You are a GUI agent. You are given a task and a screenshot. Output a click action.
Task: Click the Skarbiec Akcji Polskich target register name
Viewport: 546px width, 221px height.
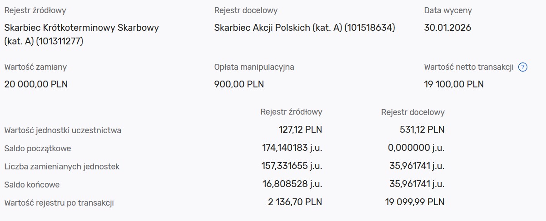pos(304,28)
